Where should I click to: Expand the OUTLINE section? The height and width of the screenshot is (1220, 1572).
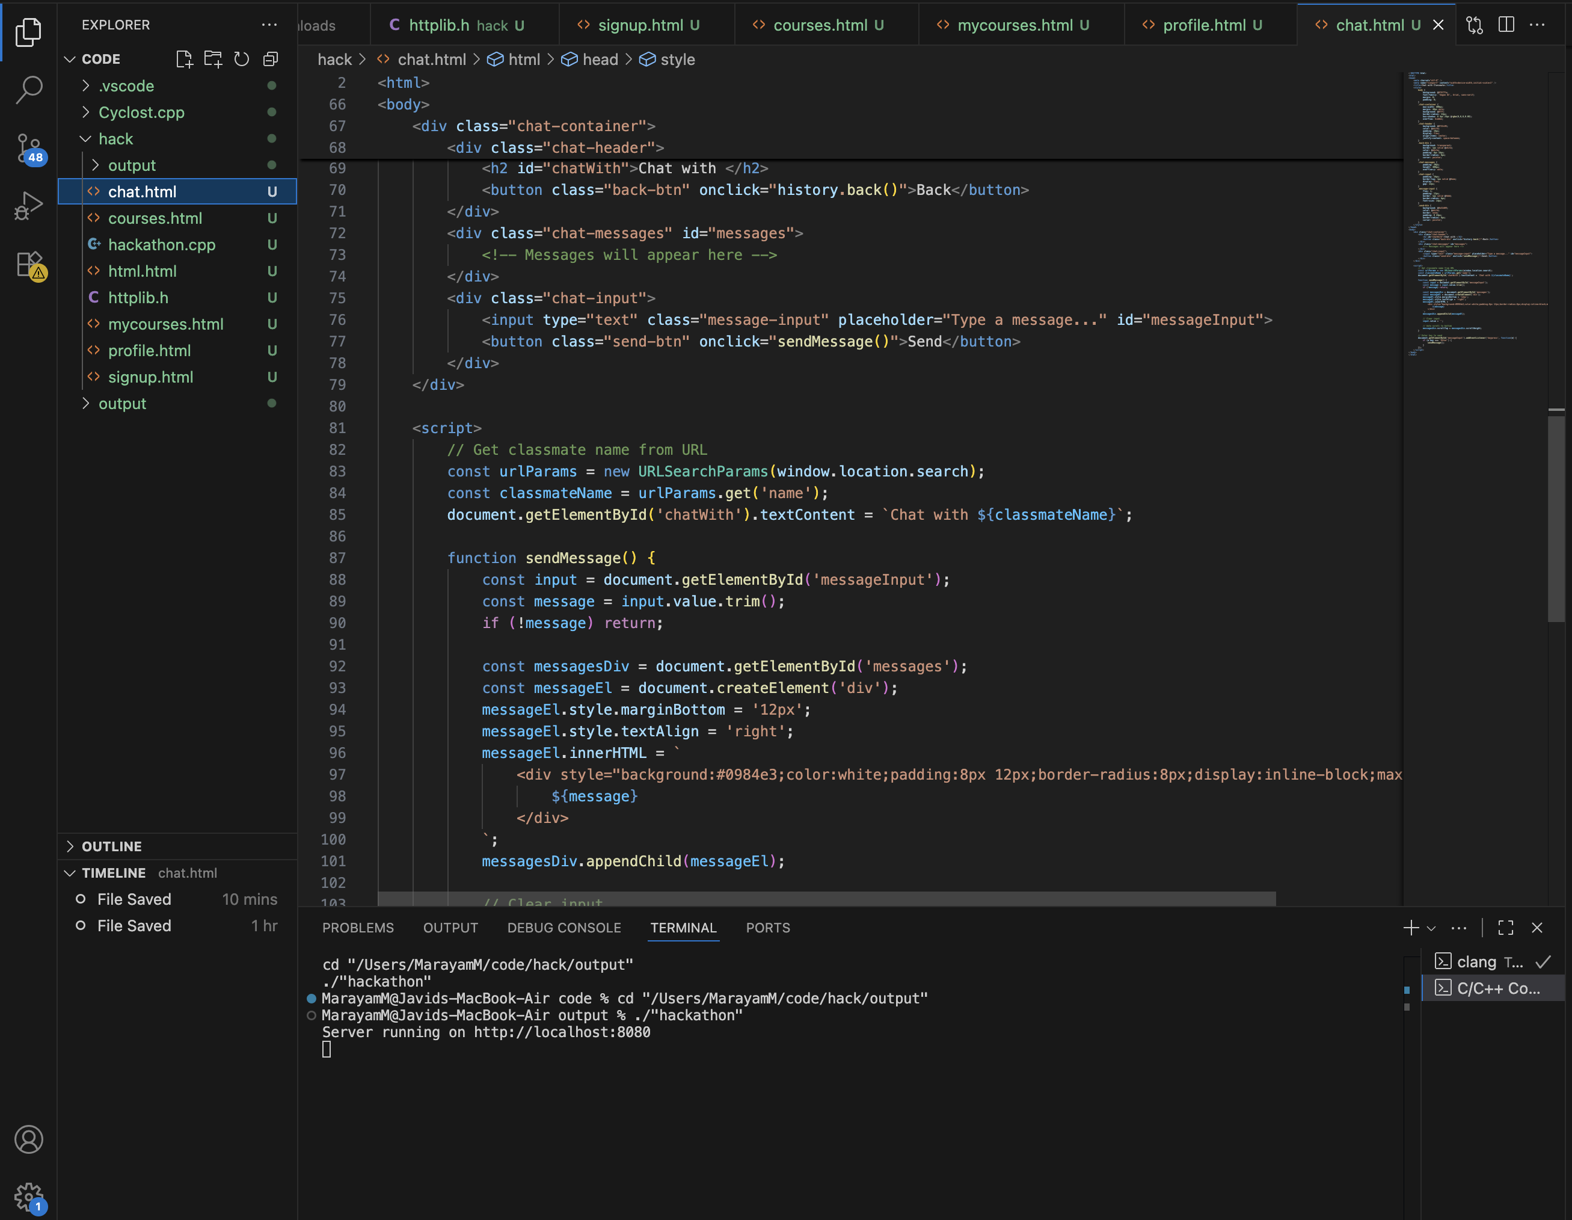coord(112,846)
